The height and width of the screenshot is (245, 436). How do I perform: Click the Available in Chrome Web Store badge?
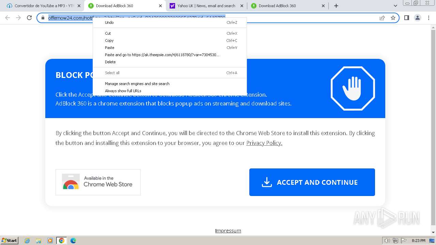(x=98, y=182)
